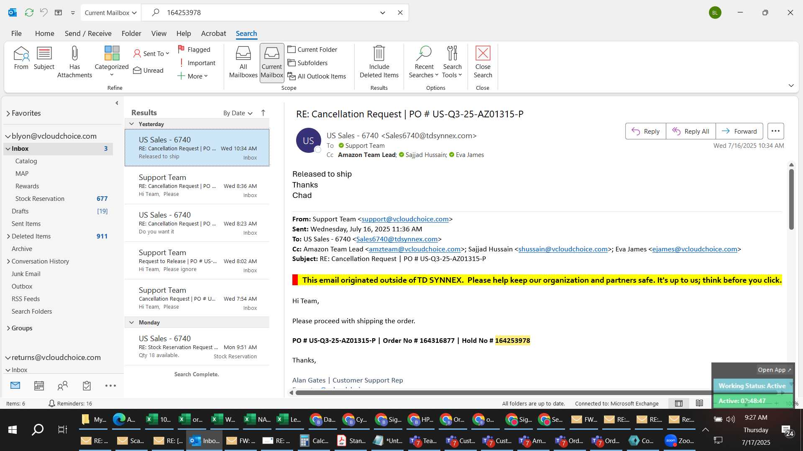
Task: Click in the search box containing 164253978
Action: [268, 13]
